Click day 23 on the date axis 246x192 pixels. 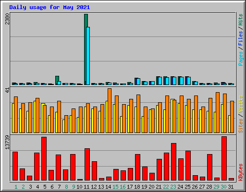[x=173, y=187]
